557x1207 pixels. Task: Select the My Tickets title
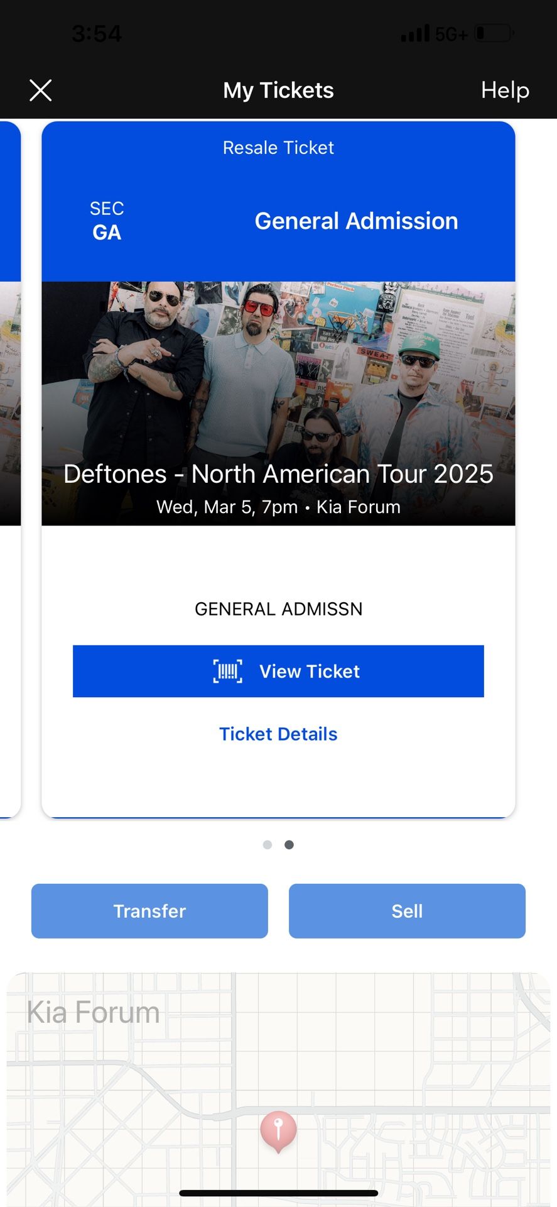pyautogui.click(x=278, y=90)
